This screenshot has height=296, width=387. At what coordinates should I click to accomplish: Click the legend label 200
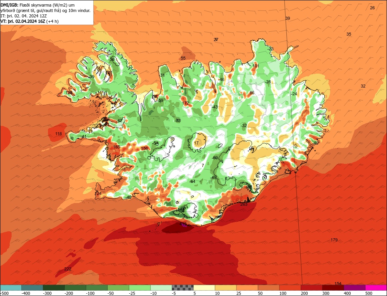(305, 293)
